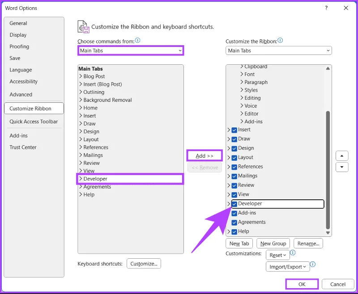Select Help in the left command list
358x294 pixels.
click(x=89, y=194)
